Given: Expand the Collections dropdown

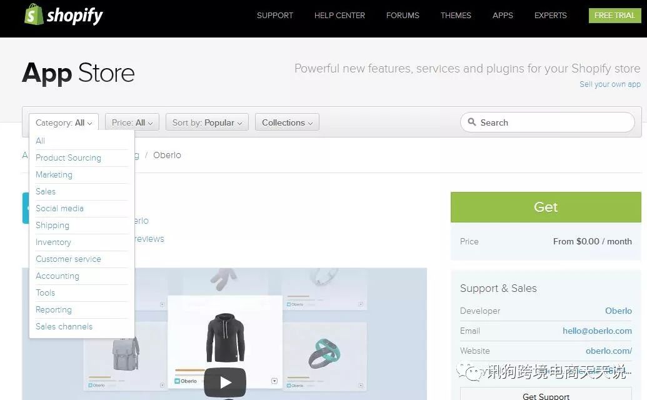Looking at the screenshot, I should point(287,122).
